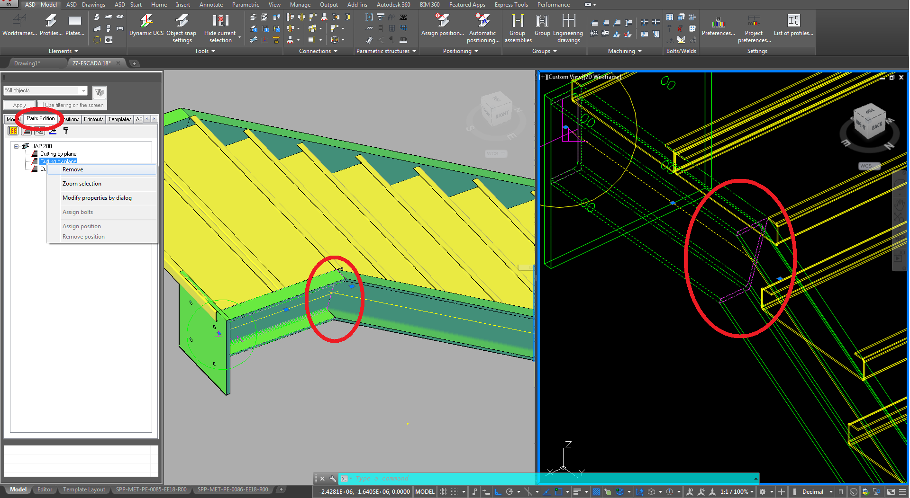Collapse the UAP 200 tree node
Image resolution: width=910 pixels, height=498 pixels.
coord(16,146)
